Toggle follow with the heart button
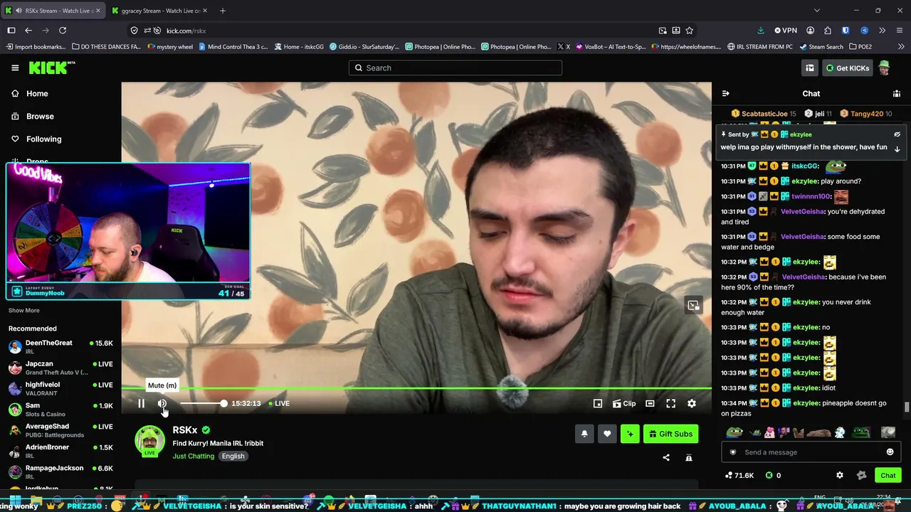 click(x=607, y=434)
